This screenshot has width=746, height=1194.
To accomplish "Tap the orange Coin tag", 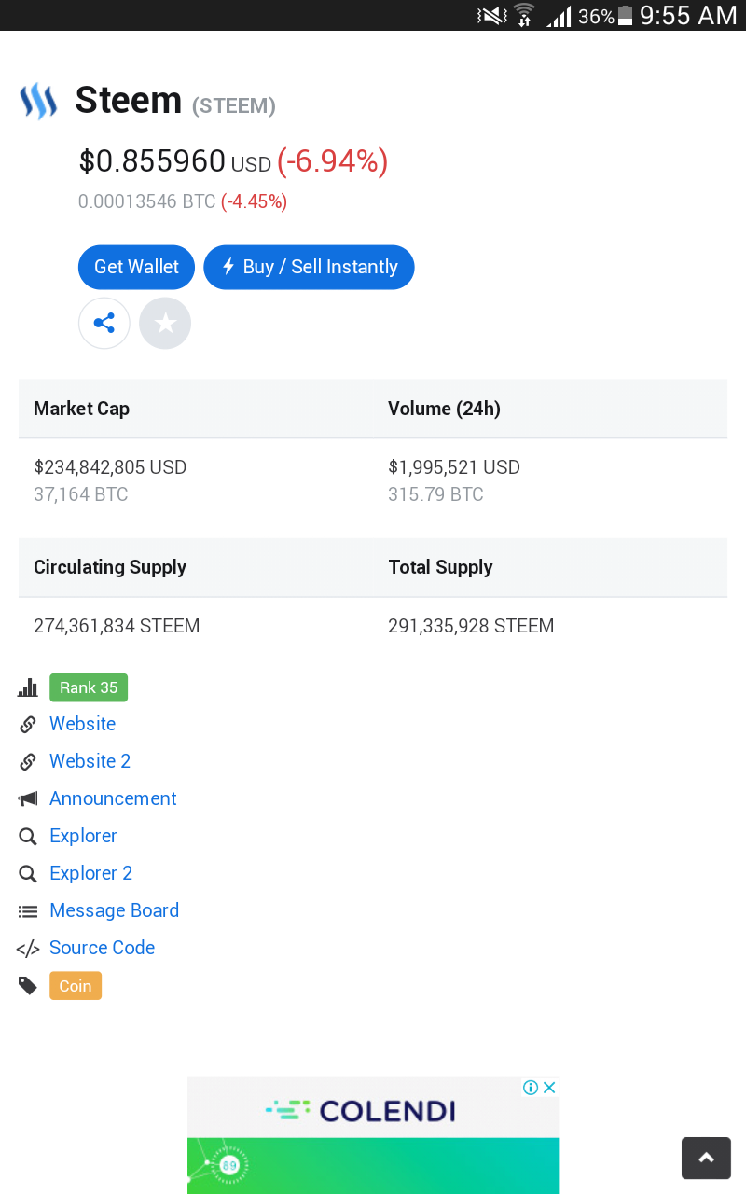I will [76, 986].
